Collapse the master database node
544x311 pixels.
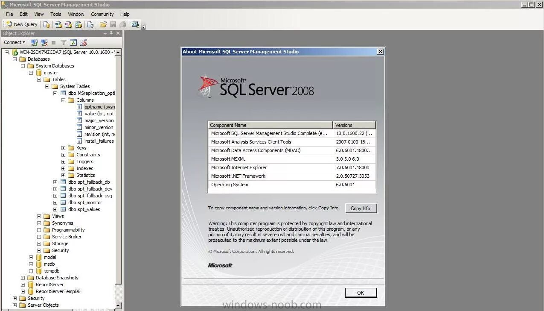click(31, 73)
